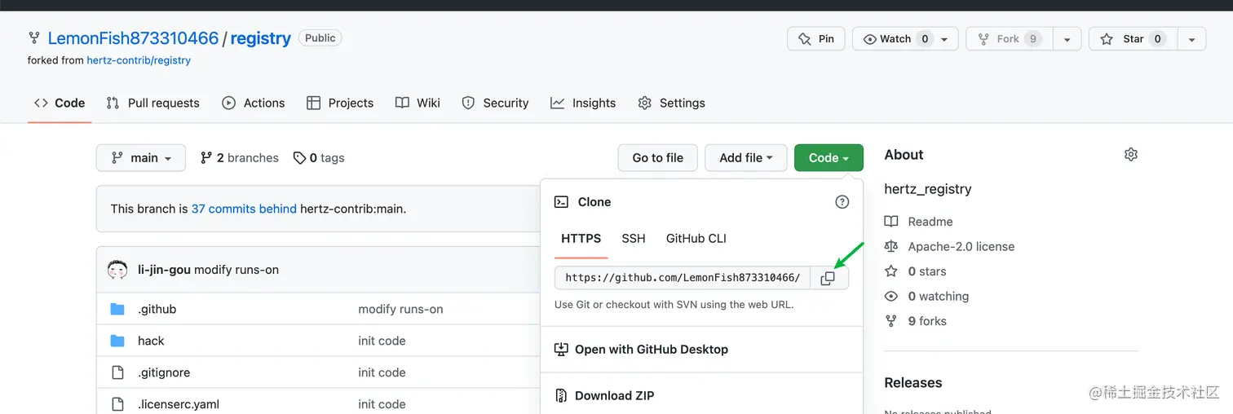
Task: Switch to the Code tab
Action: coord(60,103)
